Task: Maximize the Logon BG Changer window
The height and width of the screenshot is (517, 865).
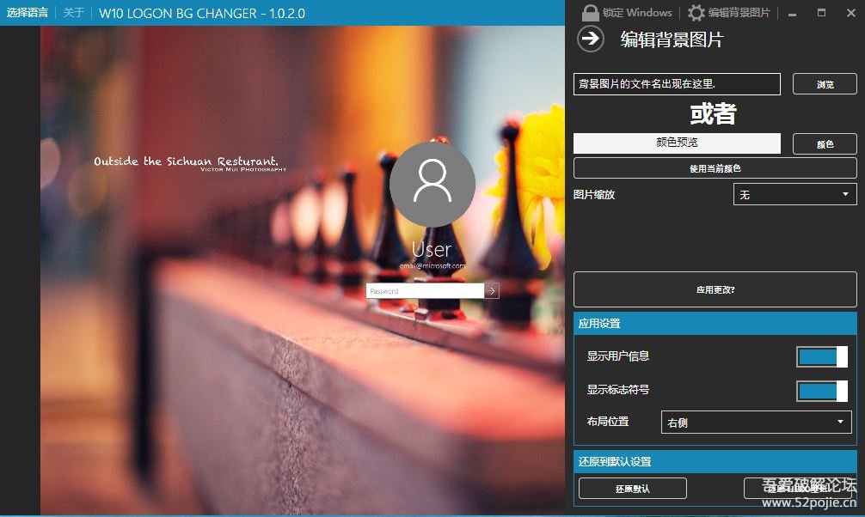Action: coord(821,13)
